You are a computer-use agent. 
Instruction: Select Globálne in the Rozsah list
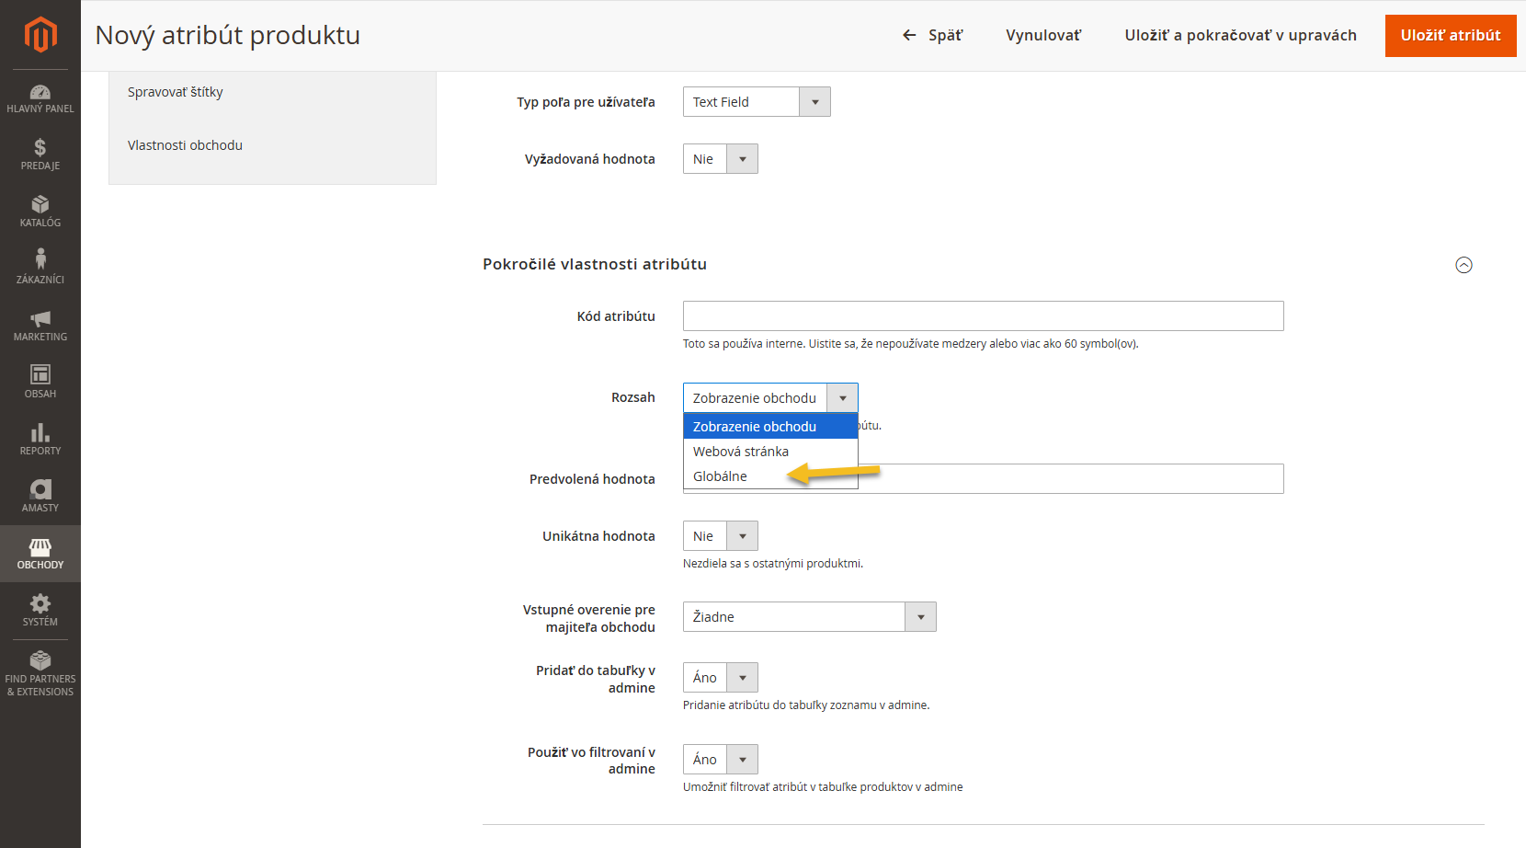tap(721, 476)
